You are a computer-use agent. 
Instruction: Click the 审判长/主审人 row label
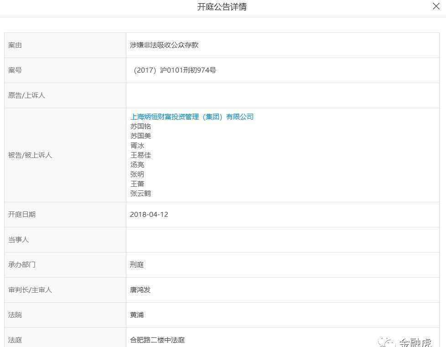pyautogui.click(x=30, y=290)
